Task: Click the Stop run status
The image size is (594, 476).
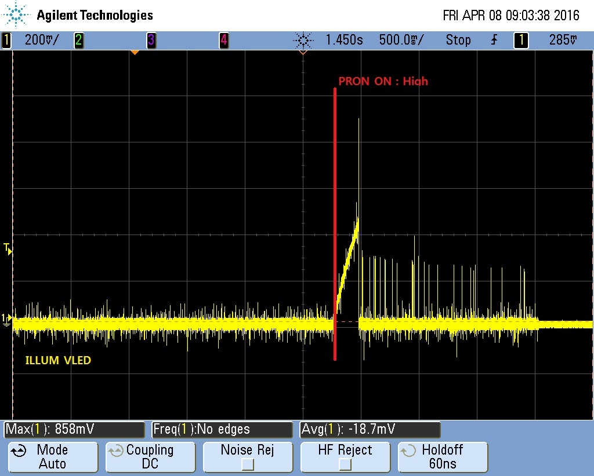Action: pyautogui.click(x=458, y=40)
